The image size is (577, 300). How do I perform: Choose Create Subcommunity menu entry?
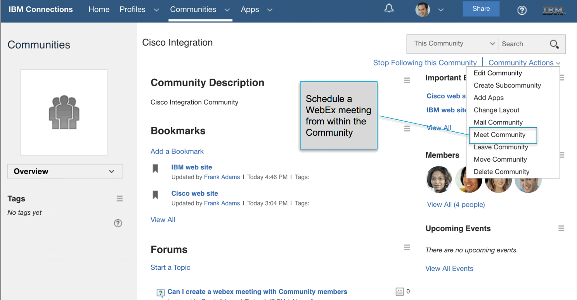(507, 85)
